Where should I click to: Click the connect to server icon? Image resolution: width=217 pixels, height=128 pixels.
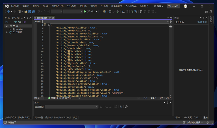click(x=20, y=22)
